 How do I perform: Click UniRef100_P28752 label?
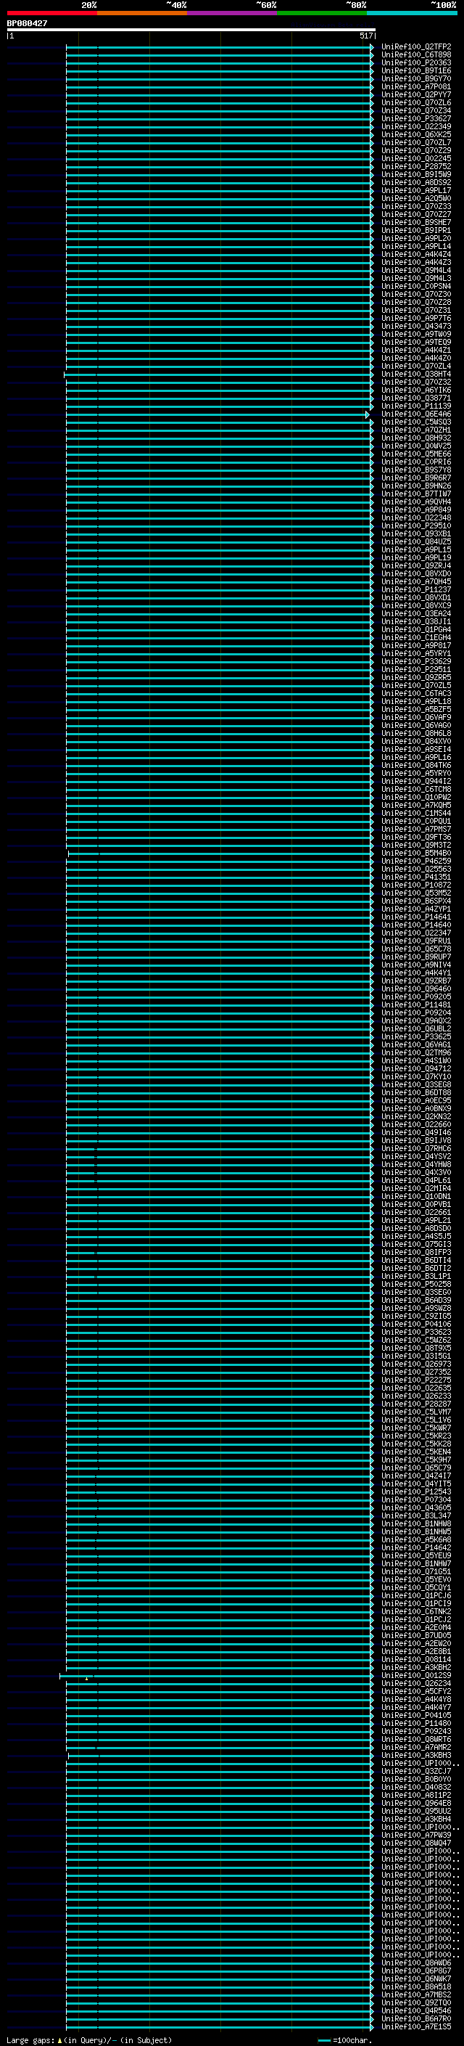pos(415,167)
